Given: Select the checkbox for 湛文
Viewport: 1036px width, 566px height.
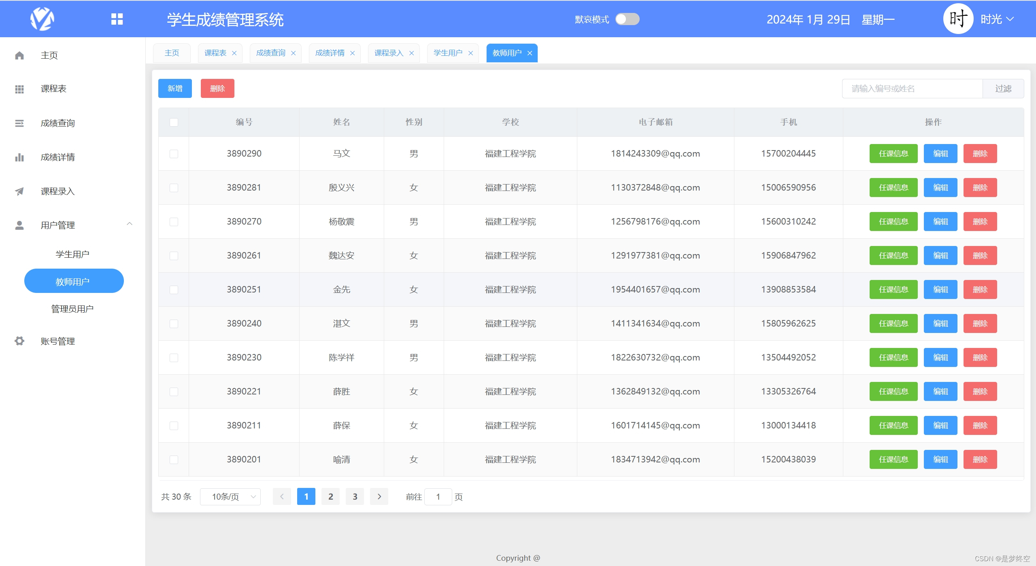Looking at the screenshot, I should [174, 324].
